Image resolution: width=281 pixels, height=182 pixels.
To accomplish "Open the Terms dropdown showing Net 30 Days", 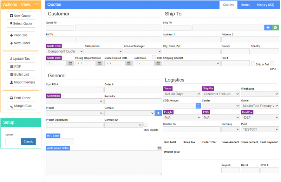I will click(182, 94).
